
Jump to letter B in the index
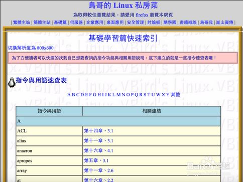click(73, 95)
